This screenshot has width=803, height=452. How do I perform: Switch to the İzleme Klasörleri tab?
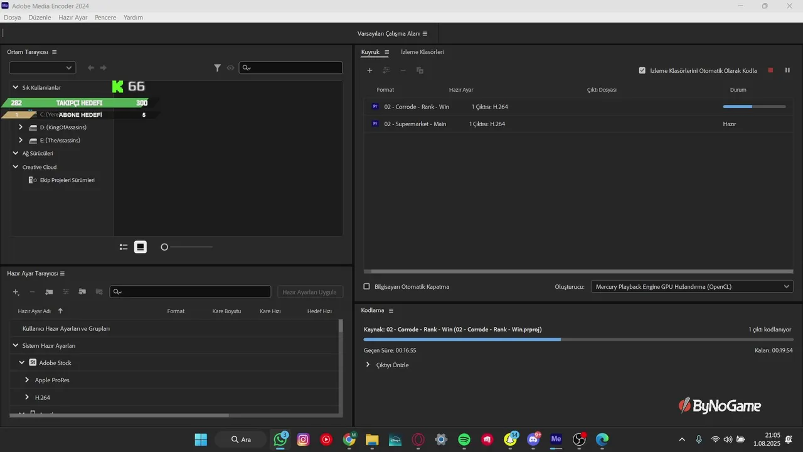pos(422,52)
